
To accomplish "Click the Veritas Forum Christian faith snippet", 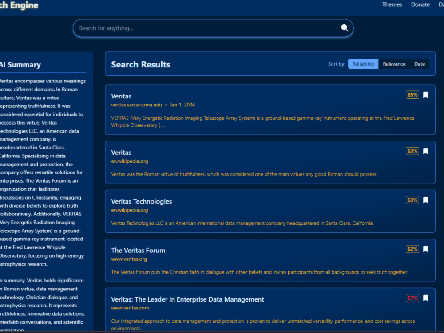I will [259, 272].
